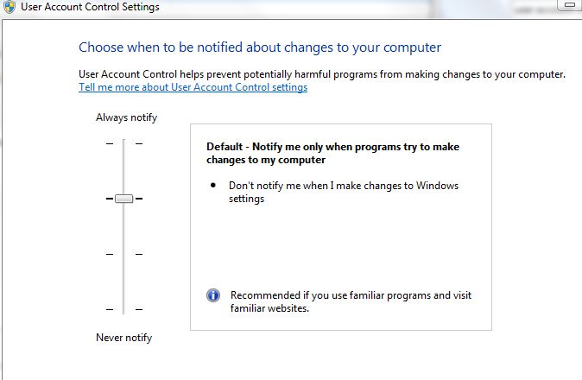Open 'Tell me more about User Account Control settings'
This screenshot has width=582, height=380.
(x=193, y=87)
